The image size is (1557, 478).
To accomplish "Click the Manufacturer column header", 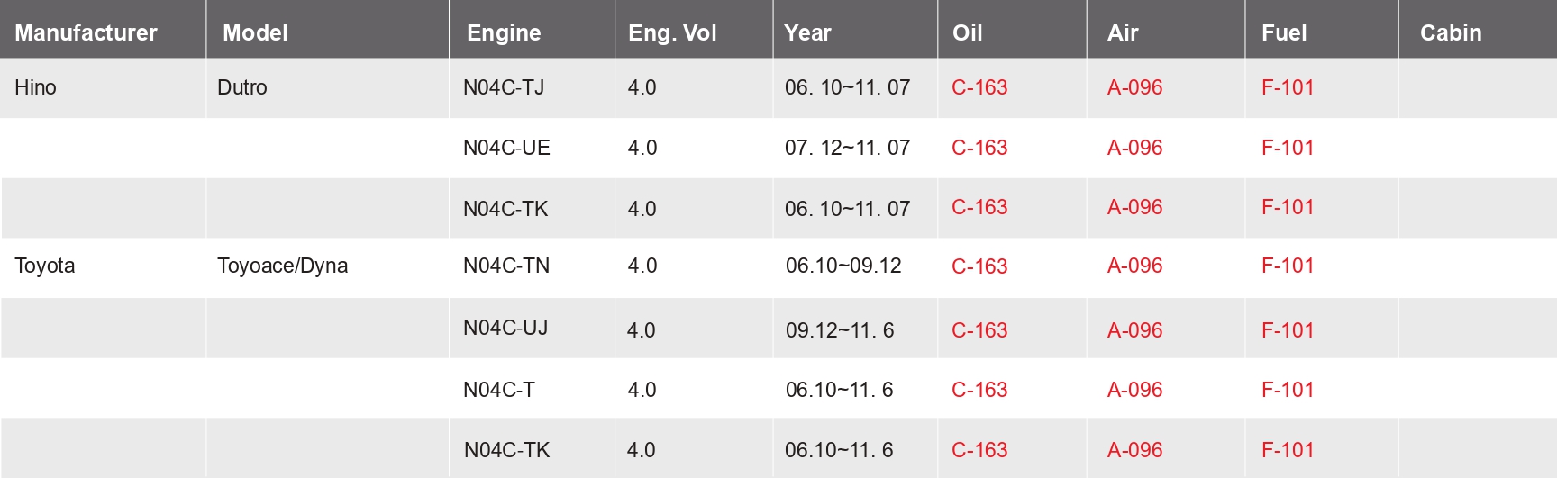I will pyautogui.click(x=86, y=33).
